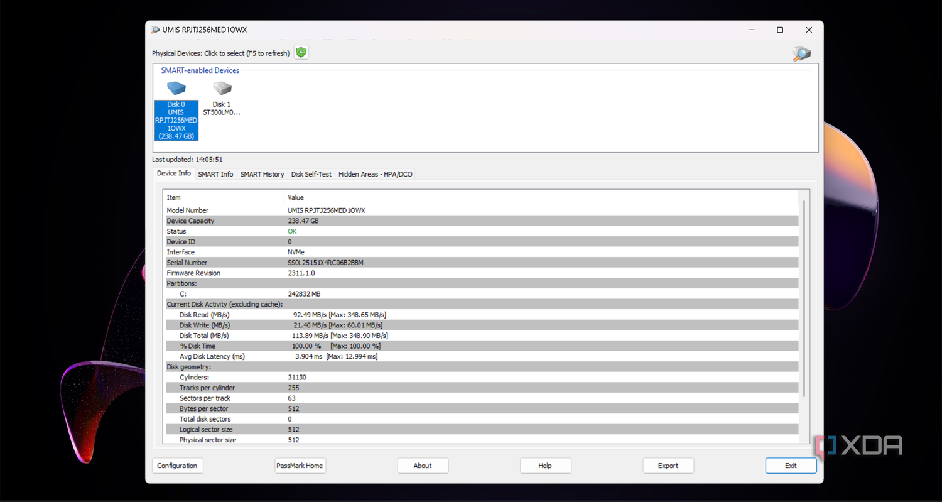
Task: Click Disk Write (MB/s) row label
Action: [x=205, y=325]
